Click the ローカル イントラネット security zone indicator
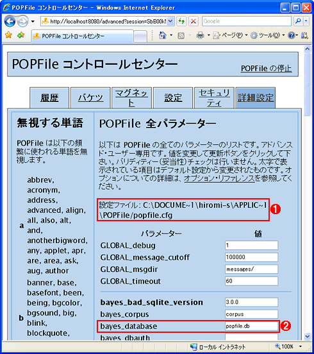Viewport: 314px width, 354px height. (x=218, y=346)
